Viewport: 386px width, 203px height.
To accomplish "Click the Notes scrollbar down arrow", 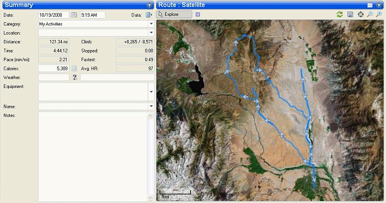I will point(150,198).
